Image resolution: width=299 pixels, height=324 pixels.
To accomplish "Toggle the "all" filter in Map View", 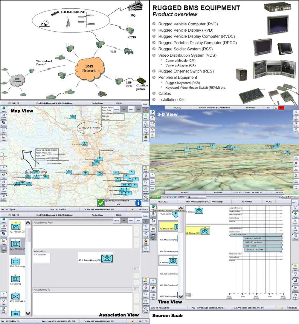I will 123,109.
